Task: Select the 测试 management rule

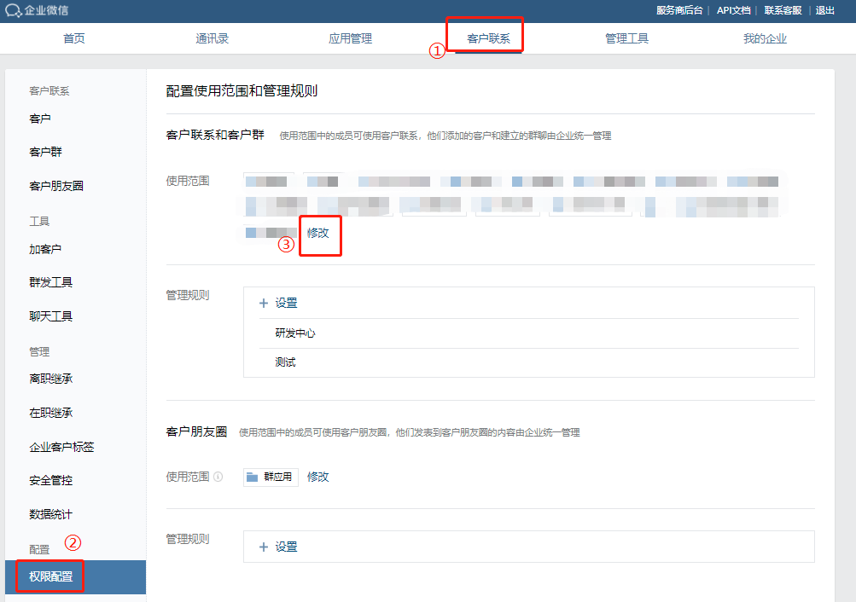Action: (x=286, y=362)
